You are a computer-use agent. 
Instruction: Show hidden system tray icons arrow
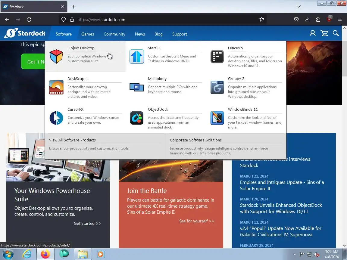tap(295, 254)
